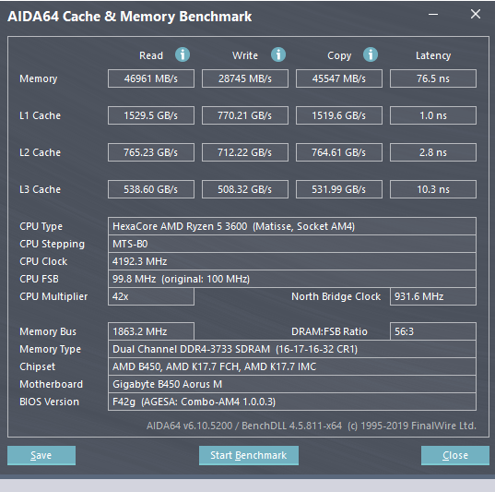495x492 pixels.
Task: Select L2 Cache read 765.23 GB/s
Action: tap(151, 152)
